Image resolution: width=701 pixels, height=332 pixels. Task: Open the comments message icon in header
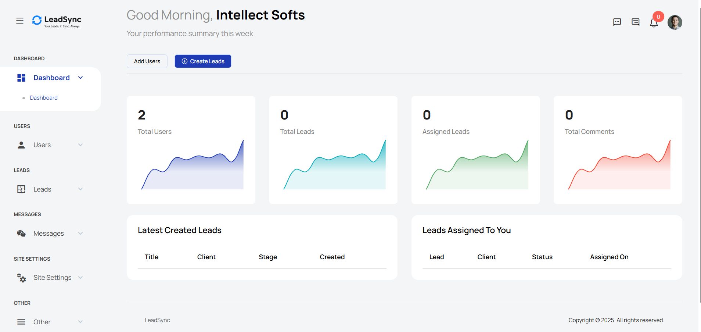(x=635, y=22)
